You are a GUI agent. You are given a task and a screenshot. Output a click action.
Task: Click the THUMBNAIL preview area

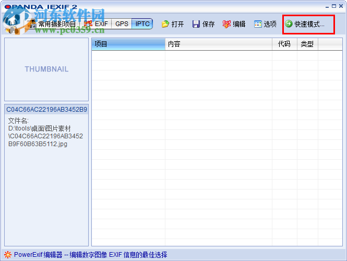[x=46, y=69]
